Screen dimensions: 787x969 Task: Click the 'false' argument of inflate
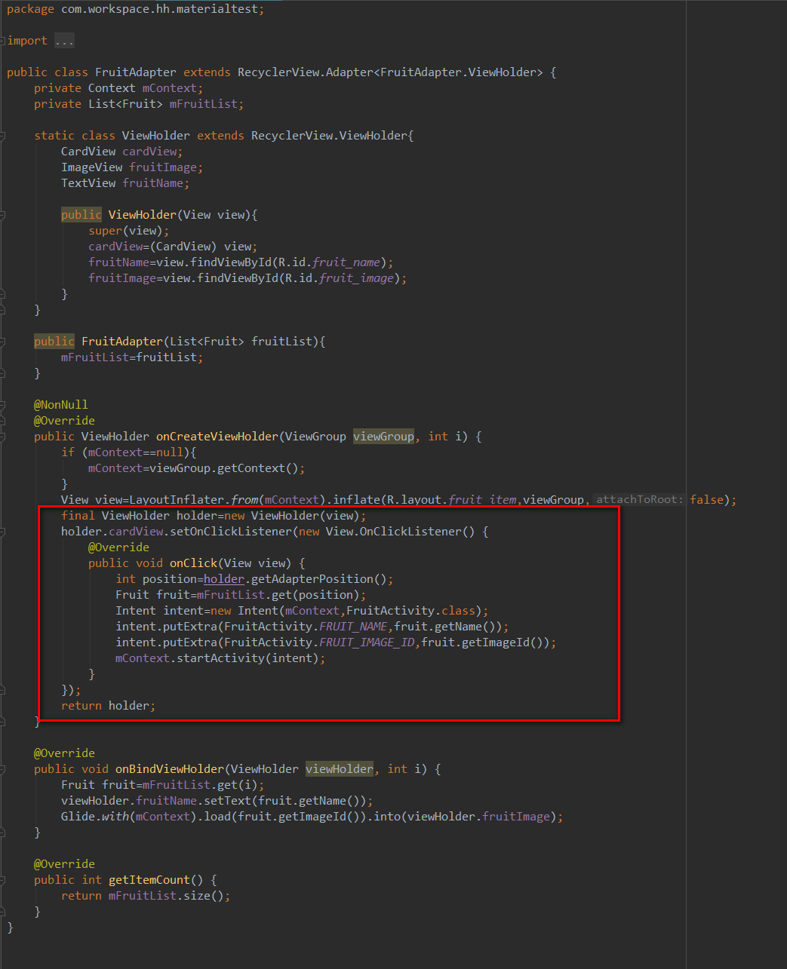click(x=706, y=500)
